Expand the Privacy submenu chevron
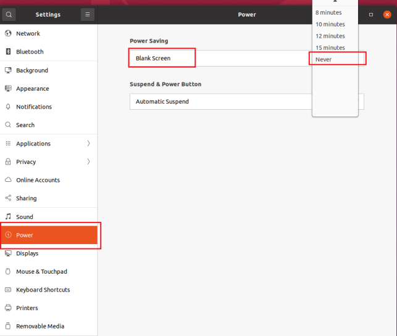The width and height of the screenshot is (397, 336). click(x=88, y=162)
